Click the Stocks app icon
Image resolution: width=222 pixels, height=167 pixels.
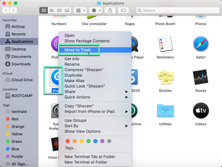pyautogui.click(x=200, y=77)
